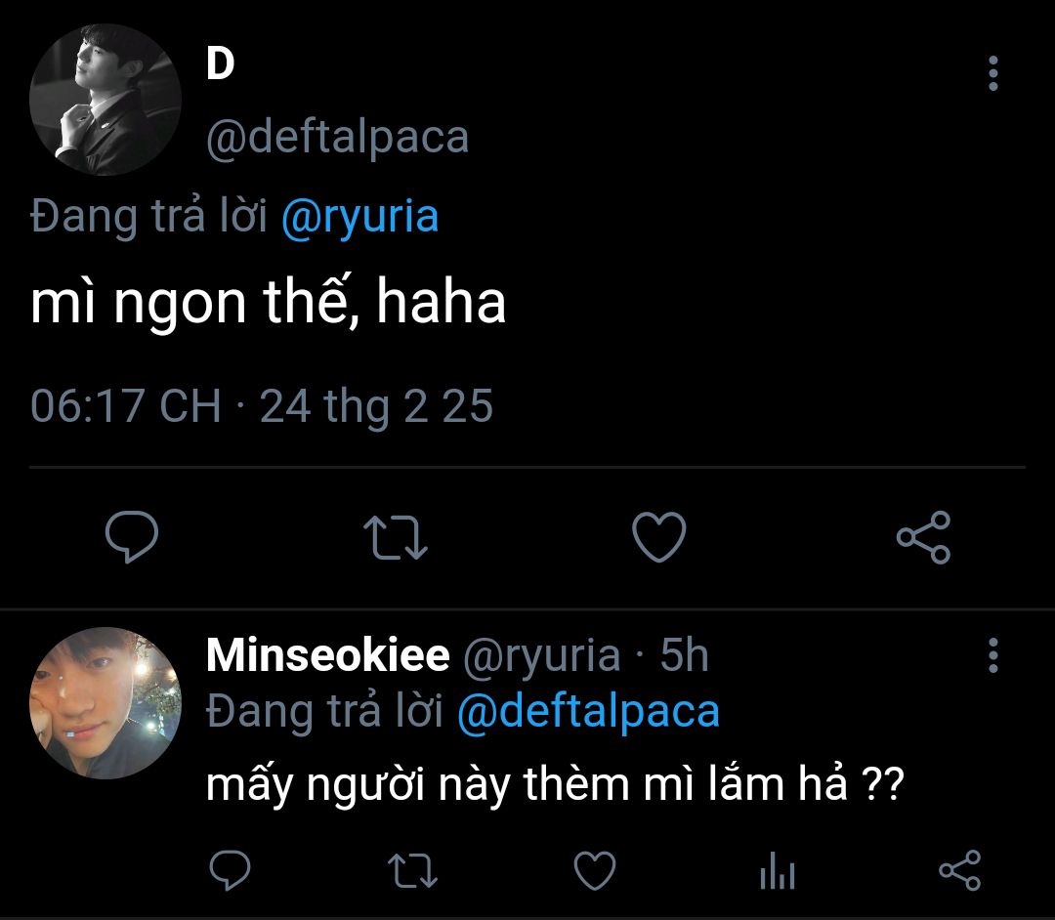View analytics for Minseokiee's tweet

[778, 869]
